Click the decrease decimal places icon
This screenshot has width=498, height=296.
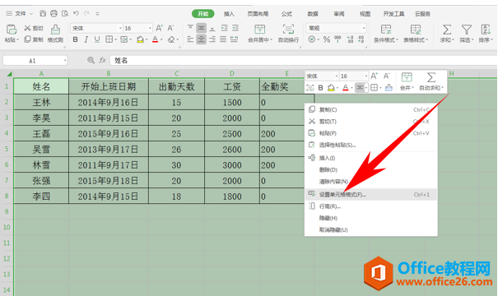361,39
